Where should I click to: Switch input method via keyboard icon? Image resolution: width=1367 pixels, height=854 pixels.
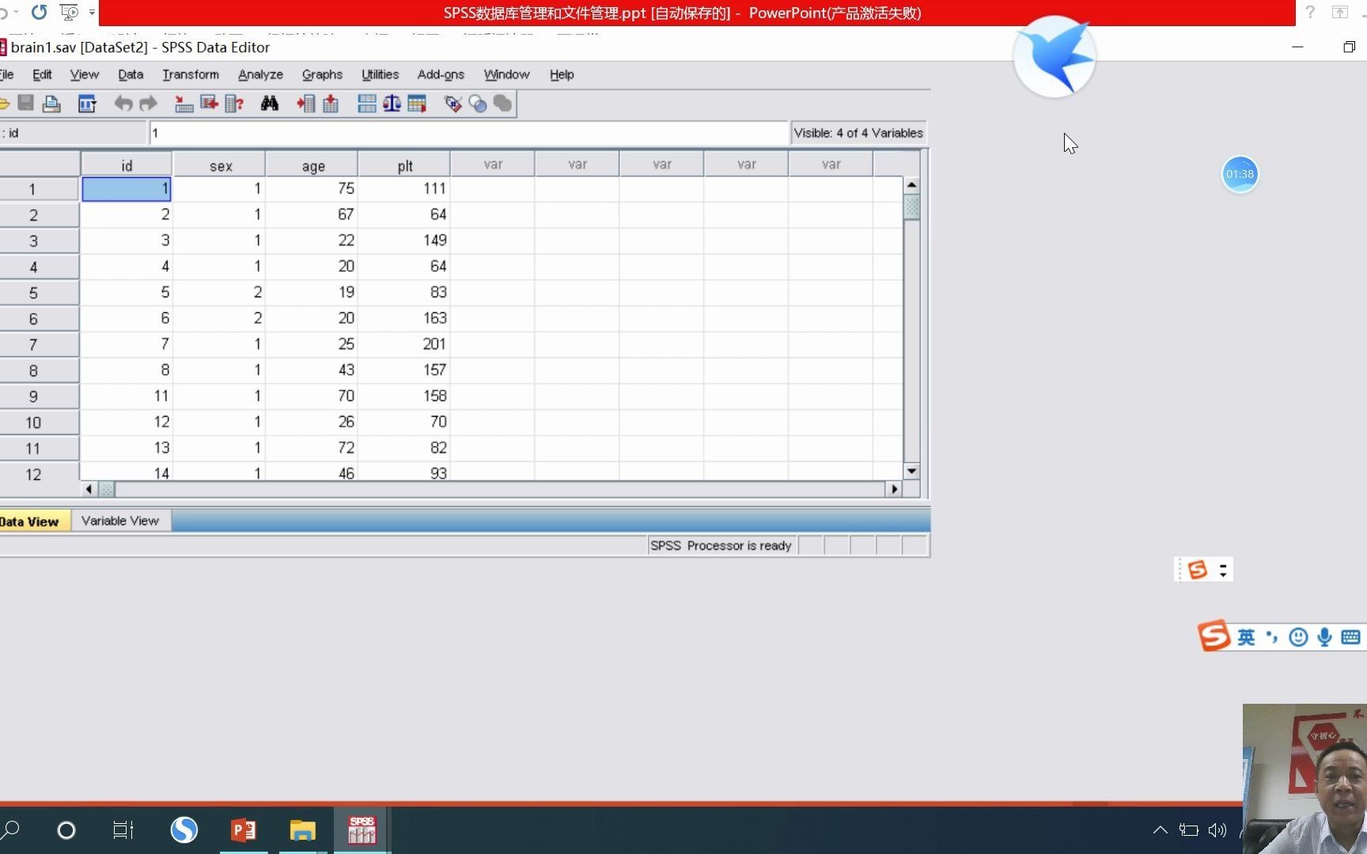(x=1350, y=637)
